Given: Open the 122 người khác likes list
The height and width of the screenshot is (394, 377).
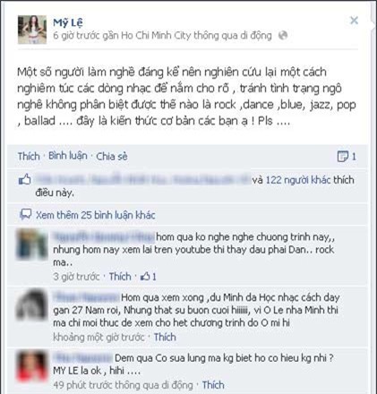Looking at the screenshot, I should pyautogui.click(x=298, y=180).
